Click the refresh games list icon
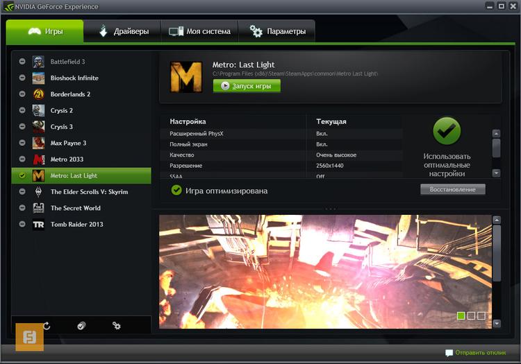The width and height of the screenshot is (521, 364). click(x=47, y=326)
